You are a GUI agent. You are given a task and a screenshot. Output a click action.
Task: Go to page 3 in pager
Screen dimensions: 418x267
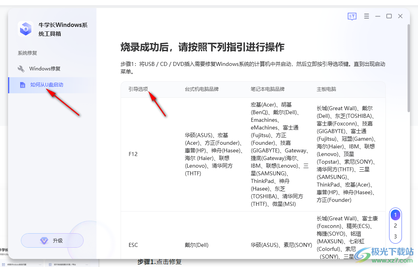395,236
